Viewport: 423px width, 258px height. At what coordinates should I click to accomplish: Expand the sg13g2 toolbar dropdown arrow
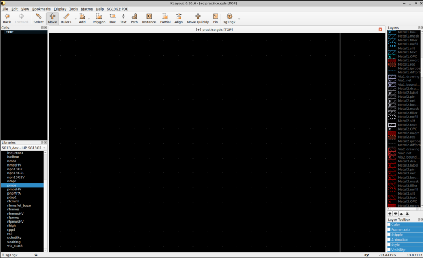coord(239,19)
